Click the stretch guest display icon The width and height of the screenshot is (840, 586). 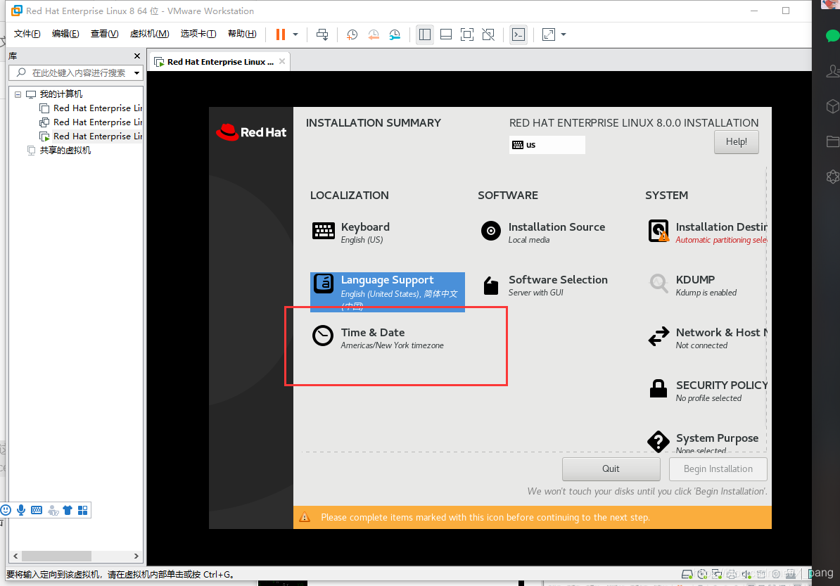[549, 34]
